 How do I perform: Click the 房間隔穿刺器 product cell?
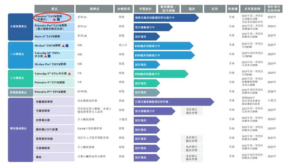[54, 139]
